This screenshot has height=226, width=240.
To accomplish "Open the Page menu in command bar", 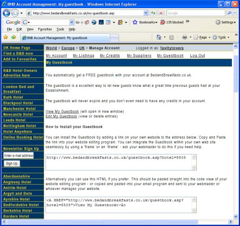I will pyautogui.click(x=202, y=37).
